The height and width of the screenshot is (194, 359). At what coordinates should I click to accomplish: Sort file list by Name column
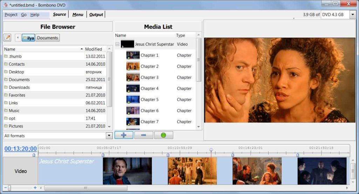tap(43, 49)
